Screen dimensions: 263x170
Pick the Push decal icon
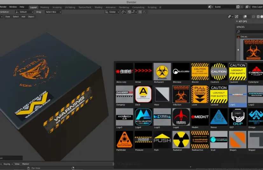click(162, 139)
